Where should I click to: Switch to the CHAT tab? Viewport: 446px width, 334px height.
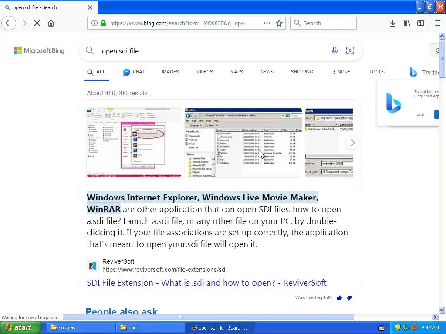[134, 72]
